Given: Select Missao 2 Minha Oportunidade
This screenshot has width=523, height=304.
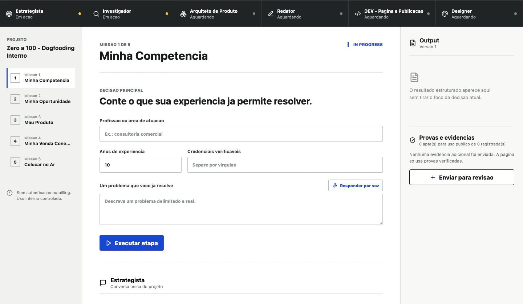Looking at the screenshot, I should [x=41, y=99].
